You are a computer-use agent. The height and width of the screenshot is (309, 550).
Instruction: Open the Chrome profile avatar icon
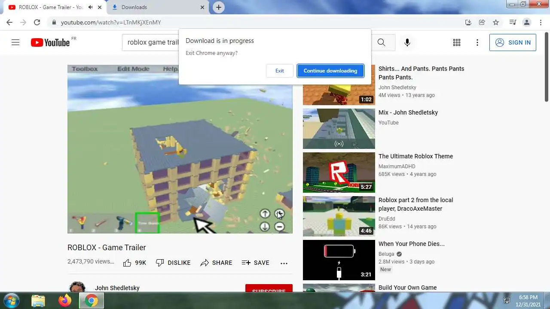click(x=526, y=22)
